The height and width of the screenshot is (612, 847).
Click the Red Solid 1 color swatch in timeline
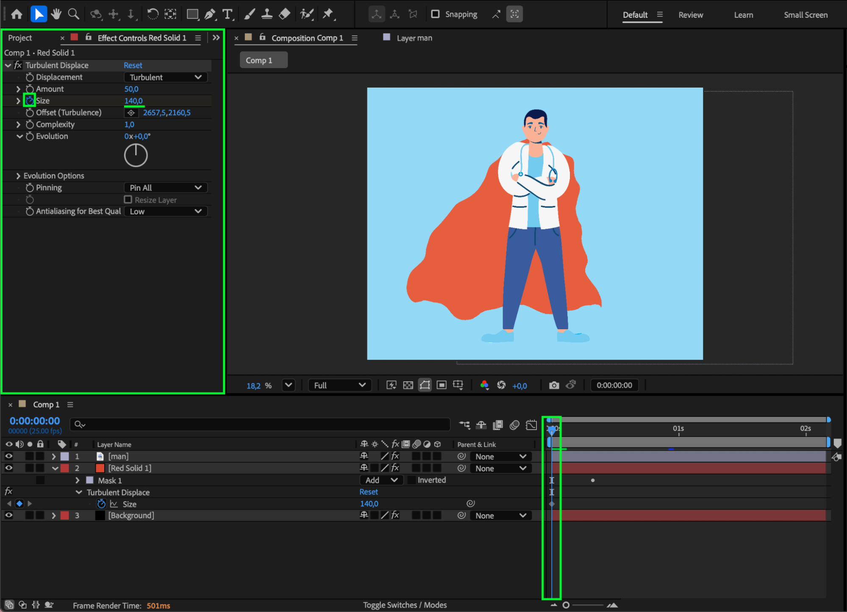100,468
